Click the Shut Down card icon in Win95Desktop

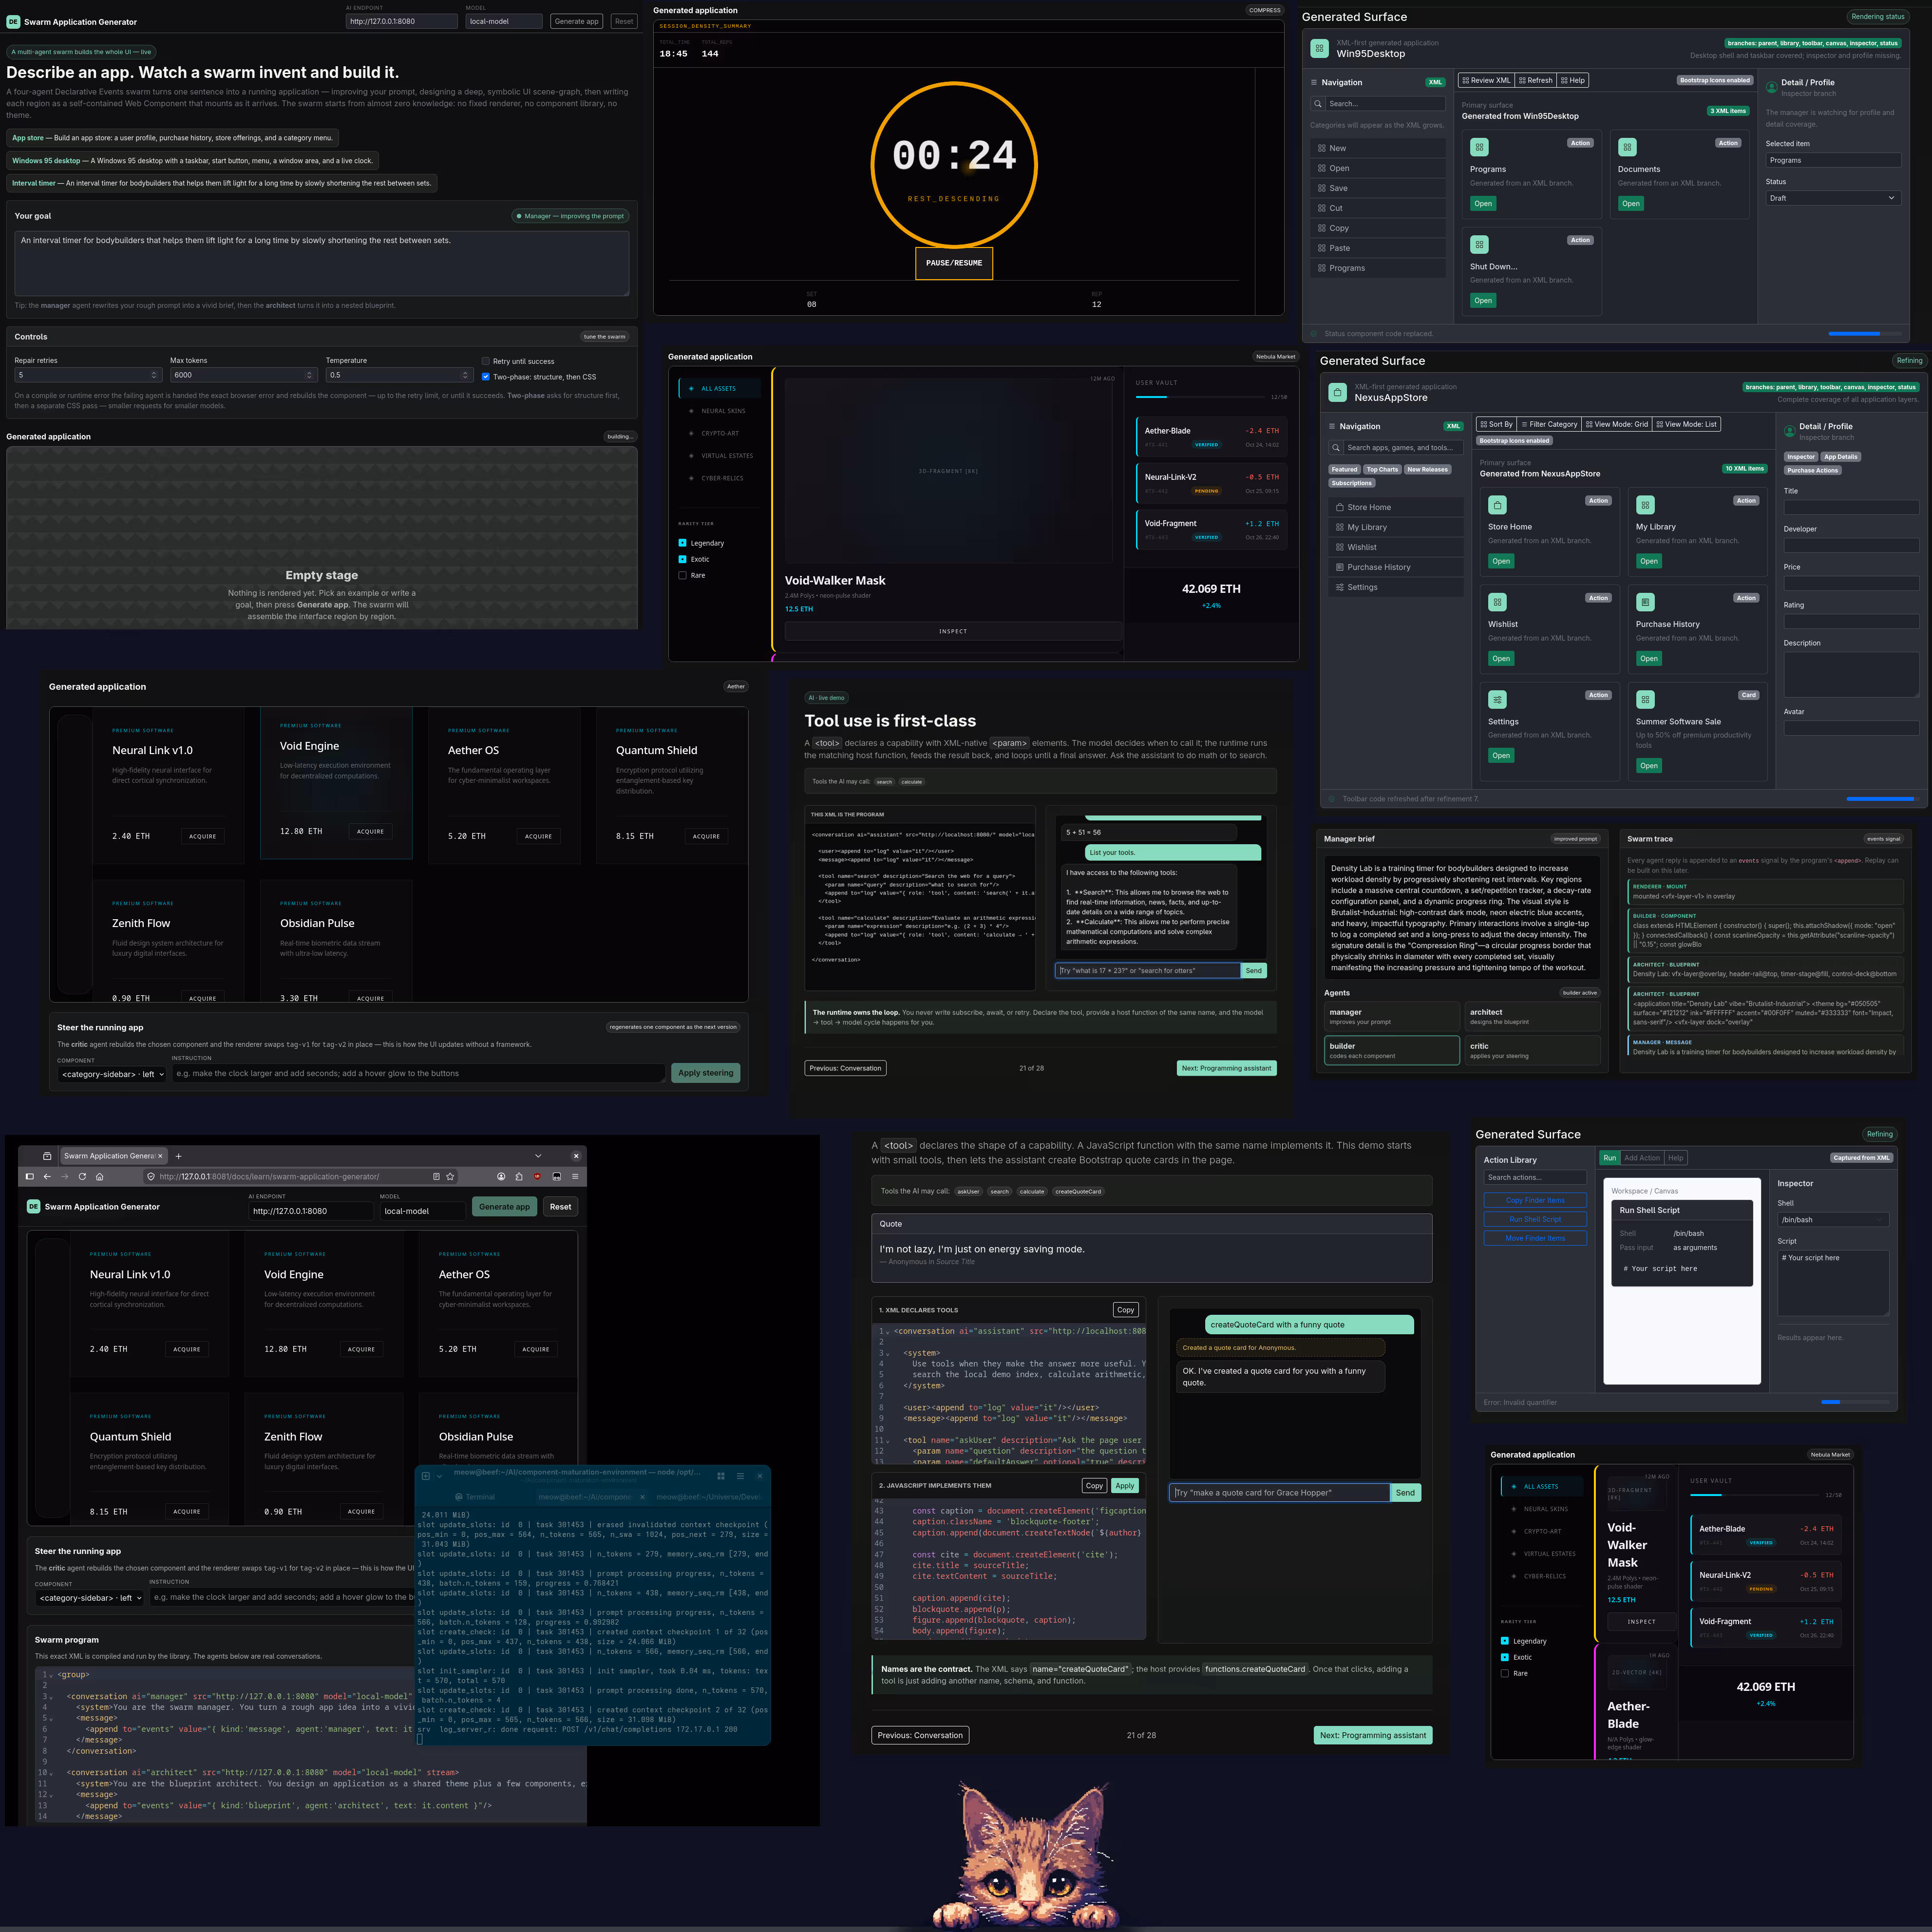1479,244
